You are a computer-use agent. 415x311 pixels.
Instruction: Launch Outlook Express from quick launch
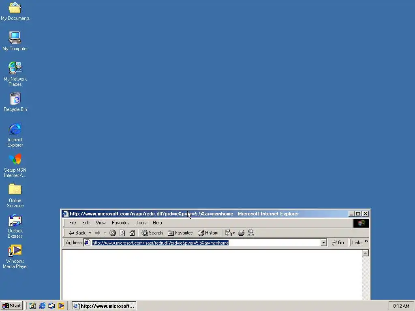click(x=51, y=306)
